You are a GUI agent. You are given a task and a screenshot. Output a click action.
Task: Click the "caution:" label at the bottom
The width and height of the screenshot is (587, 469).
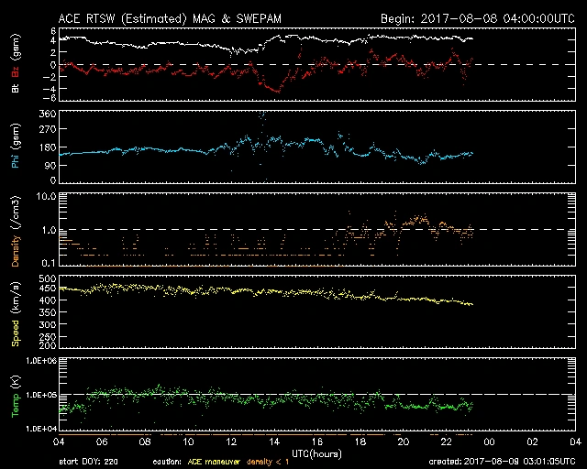pos(167,463)
